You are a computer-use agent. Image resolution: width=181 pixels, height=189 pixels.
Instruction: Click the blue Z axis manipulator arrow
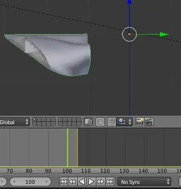[130, 2]
